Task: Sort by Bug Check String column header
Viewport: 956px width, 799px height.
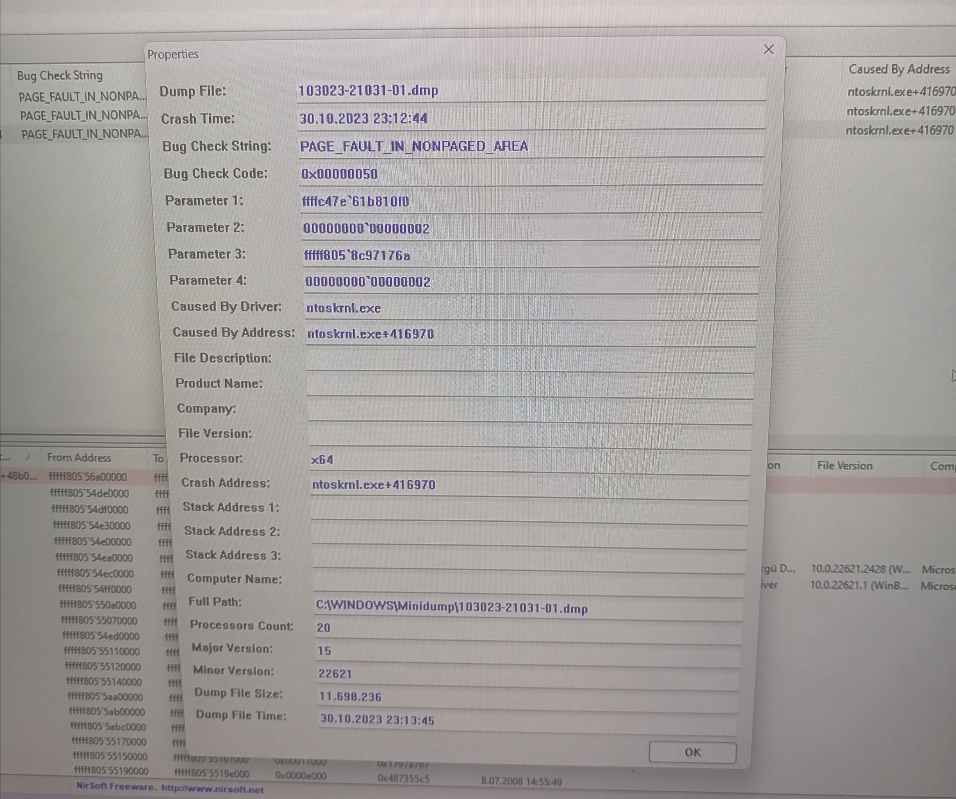Action: click(x=60, y=75)
